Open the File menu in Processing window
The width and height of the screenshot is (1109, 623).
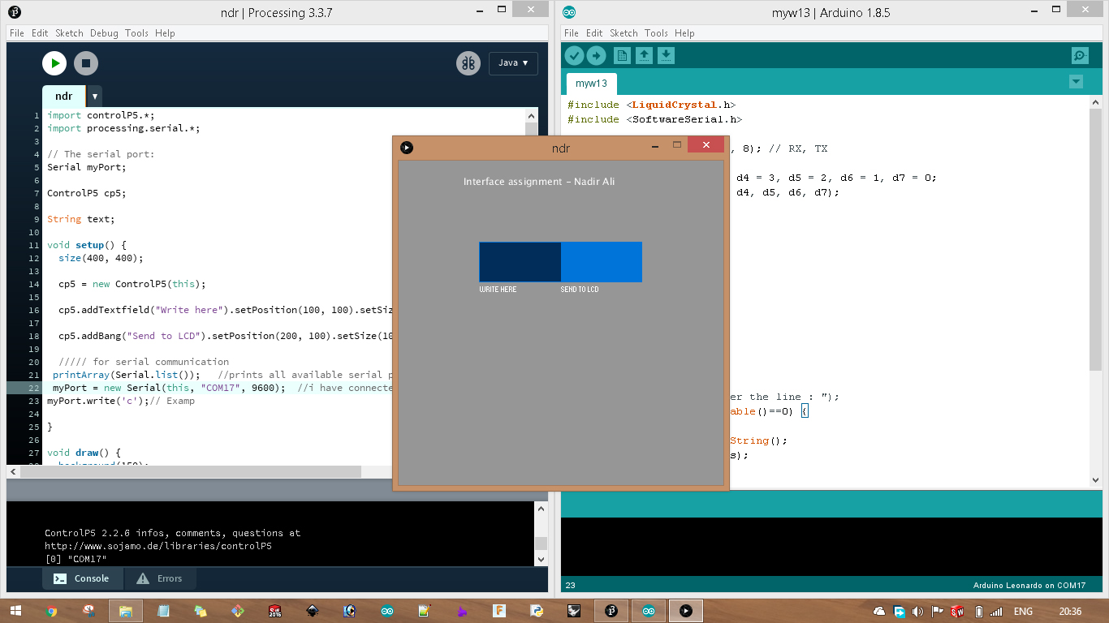click(x=16, y=33)
